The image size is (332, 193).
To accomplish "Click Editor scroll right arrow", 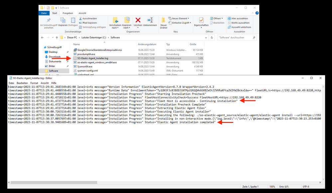I will click(320, 182).
